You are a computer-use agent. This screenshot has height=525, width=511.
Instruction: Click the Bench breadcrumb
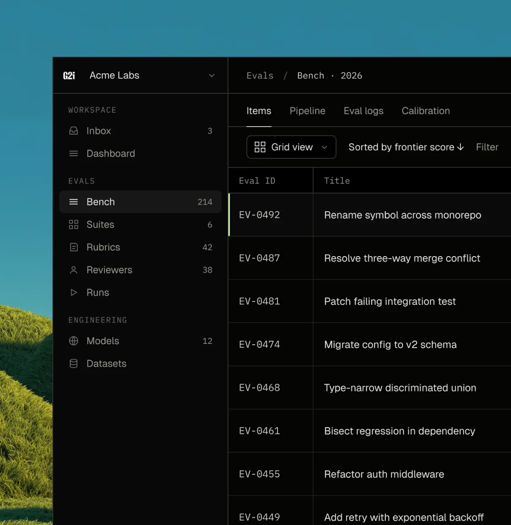coord(310,76)
